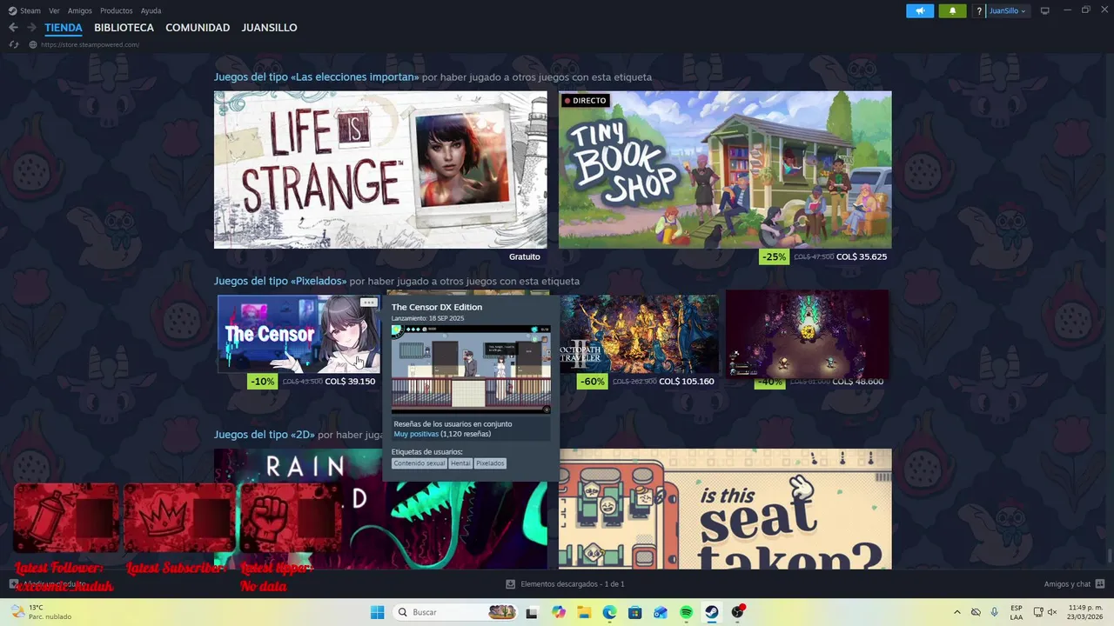The height and width of the screenshot is (626, 1114).
Task: Click The Censor DX Edition popup screenshot
Action: coord(471,370)
